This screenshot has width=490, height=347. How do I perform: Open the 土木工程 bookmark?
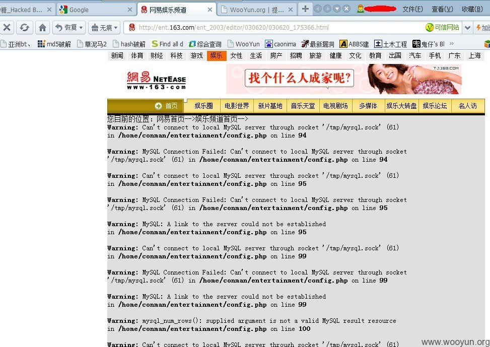[x=391, y=44]
